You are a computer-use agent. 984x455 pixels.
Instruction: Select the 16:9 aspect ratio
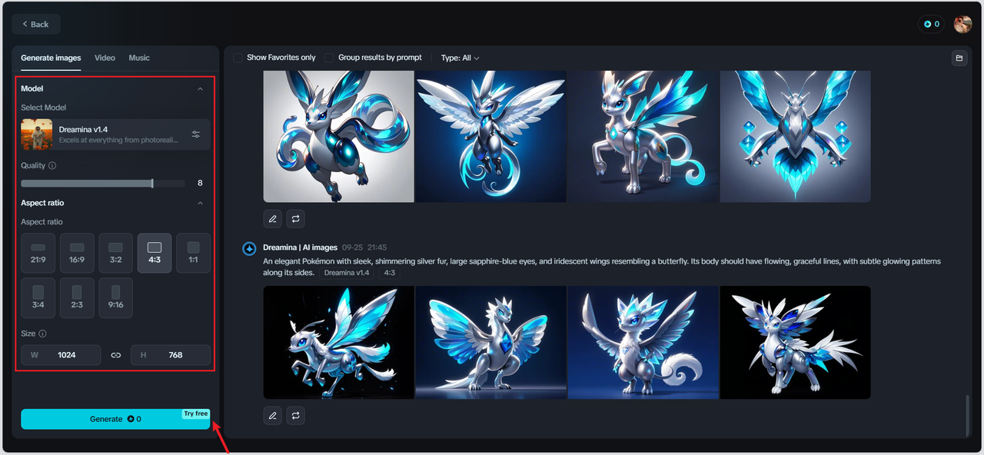[77, 253]
